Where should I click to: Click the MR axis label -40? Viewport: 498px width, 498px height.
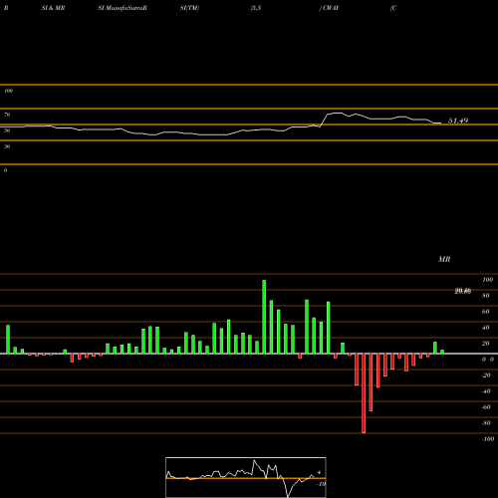point(486,391)
